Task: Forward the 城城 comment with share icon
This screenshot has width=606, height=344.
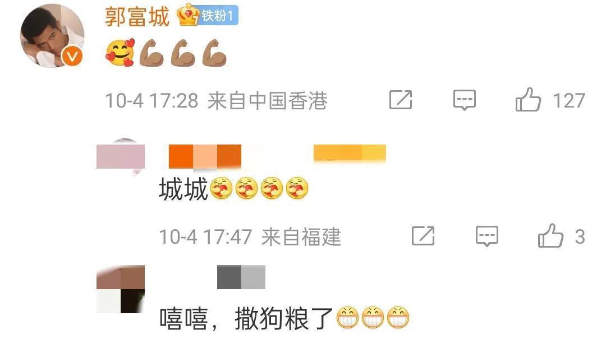Action: click(423, 236)
